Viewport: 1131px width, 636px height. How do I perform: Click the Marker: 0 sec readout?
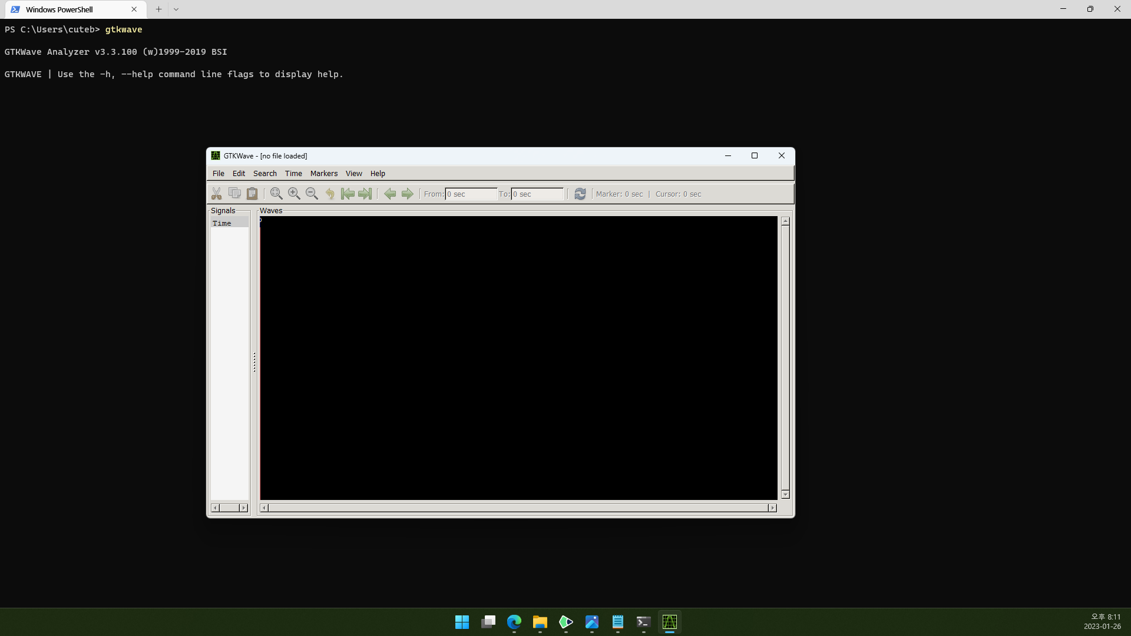[619, 194]
